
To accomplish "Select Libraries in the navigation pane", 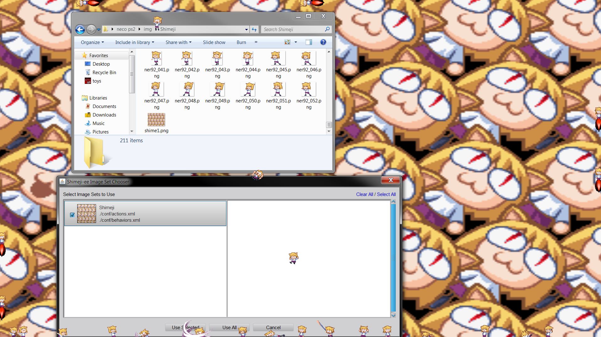I will tap(98, 98).
